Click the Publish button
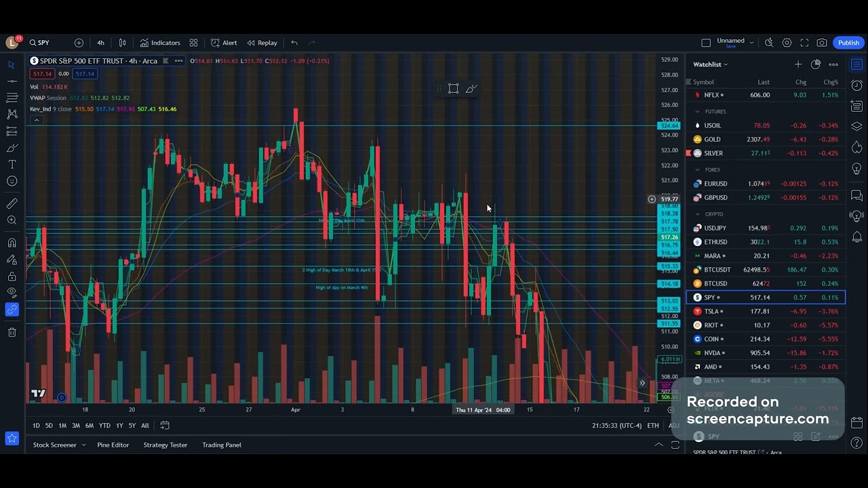 (x=848, y=43)
